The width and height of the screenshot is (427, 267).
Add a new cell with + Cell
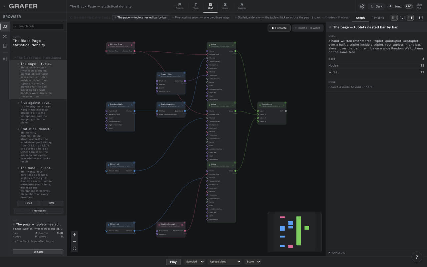pos(28,203)
